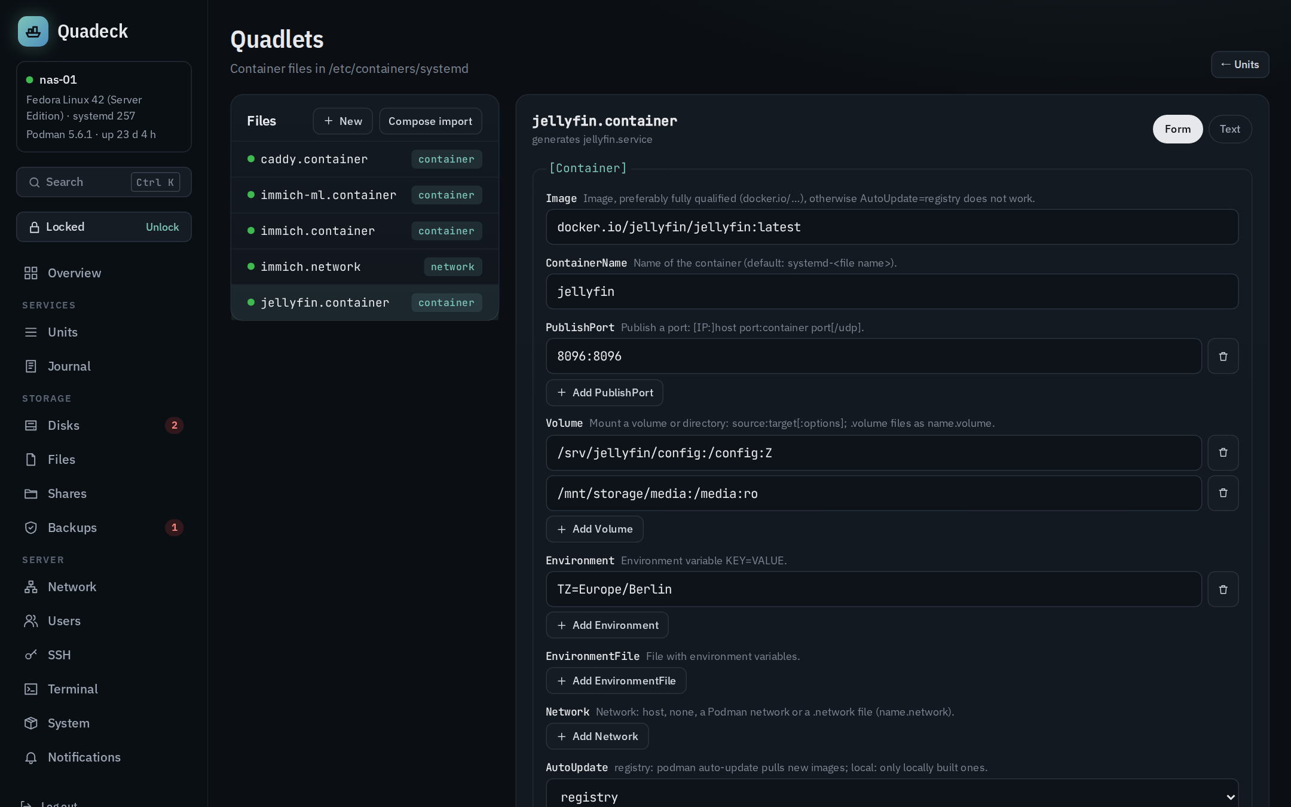1291x807 pixels.
Task: Remove the /mnt/storage/media volume with trash icon
Action: 1223,493
